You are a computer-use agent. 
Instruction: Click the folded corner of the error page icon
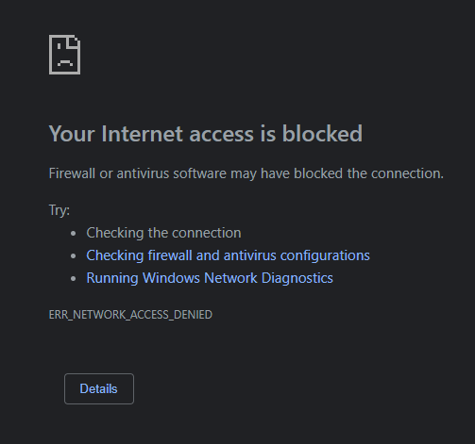[74, 42]
